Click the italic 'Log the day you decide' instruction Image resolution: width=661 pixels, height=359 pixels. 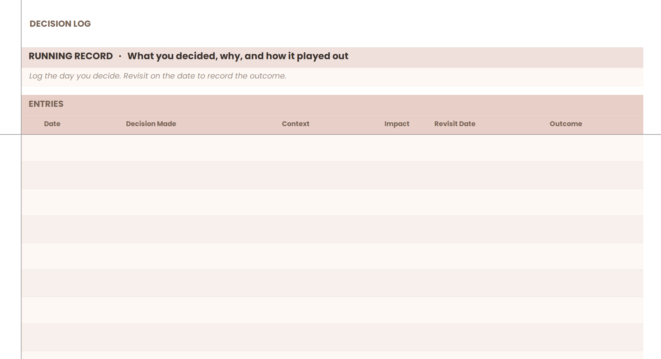tap(158, 76)
